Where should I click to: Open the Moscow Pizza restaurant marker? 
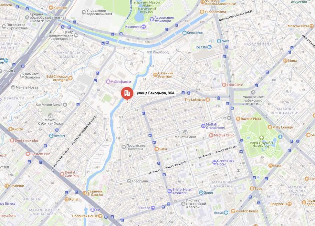(x=311, y=26)
